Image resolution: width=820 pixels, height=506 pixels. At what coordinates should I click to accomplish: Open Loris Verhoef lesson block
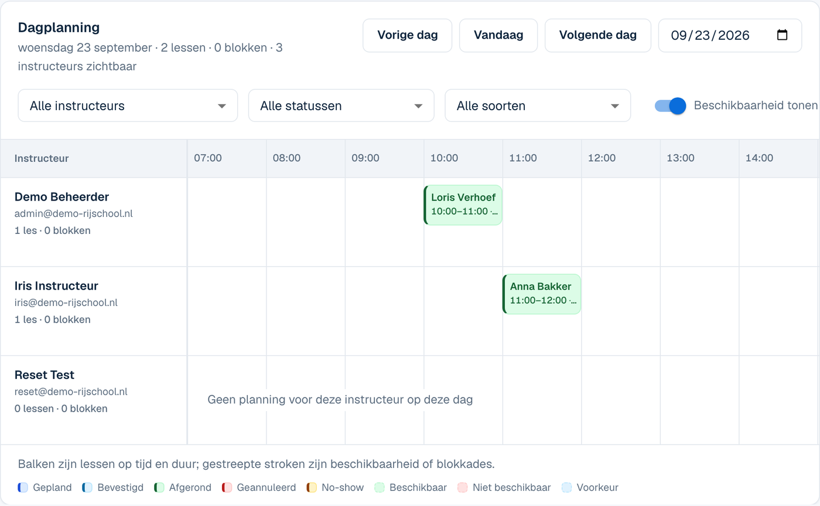463,205
